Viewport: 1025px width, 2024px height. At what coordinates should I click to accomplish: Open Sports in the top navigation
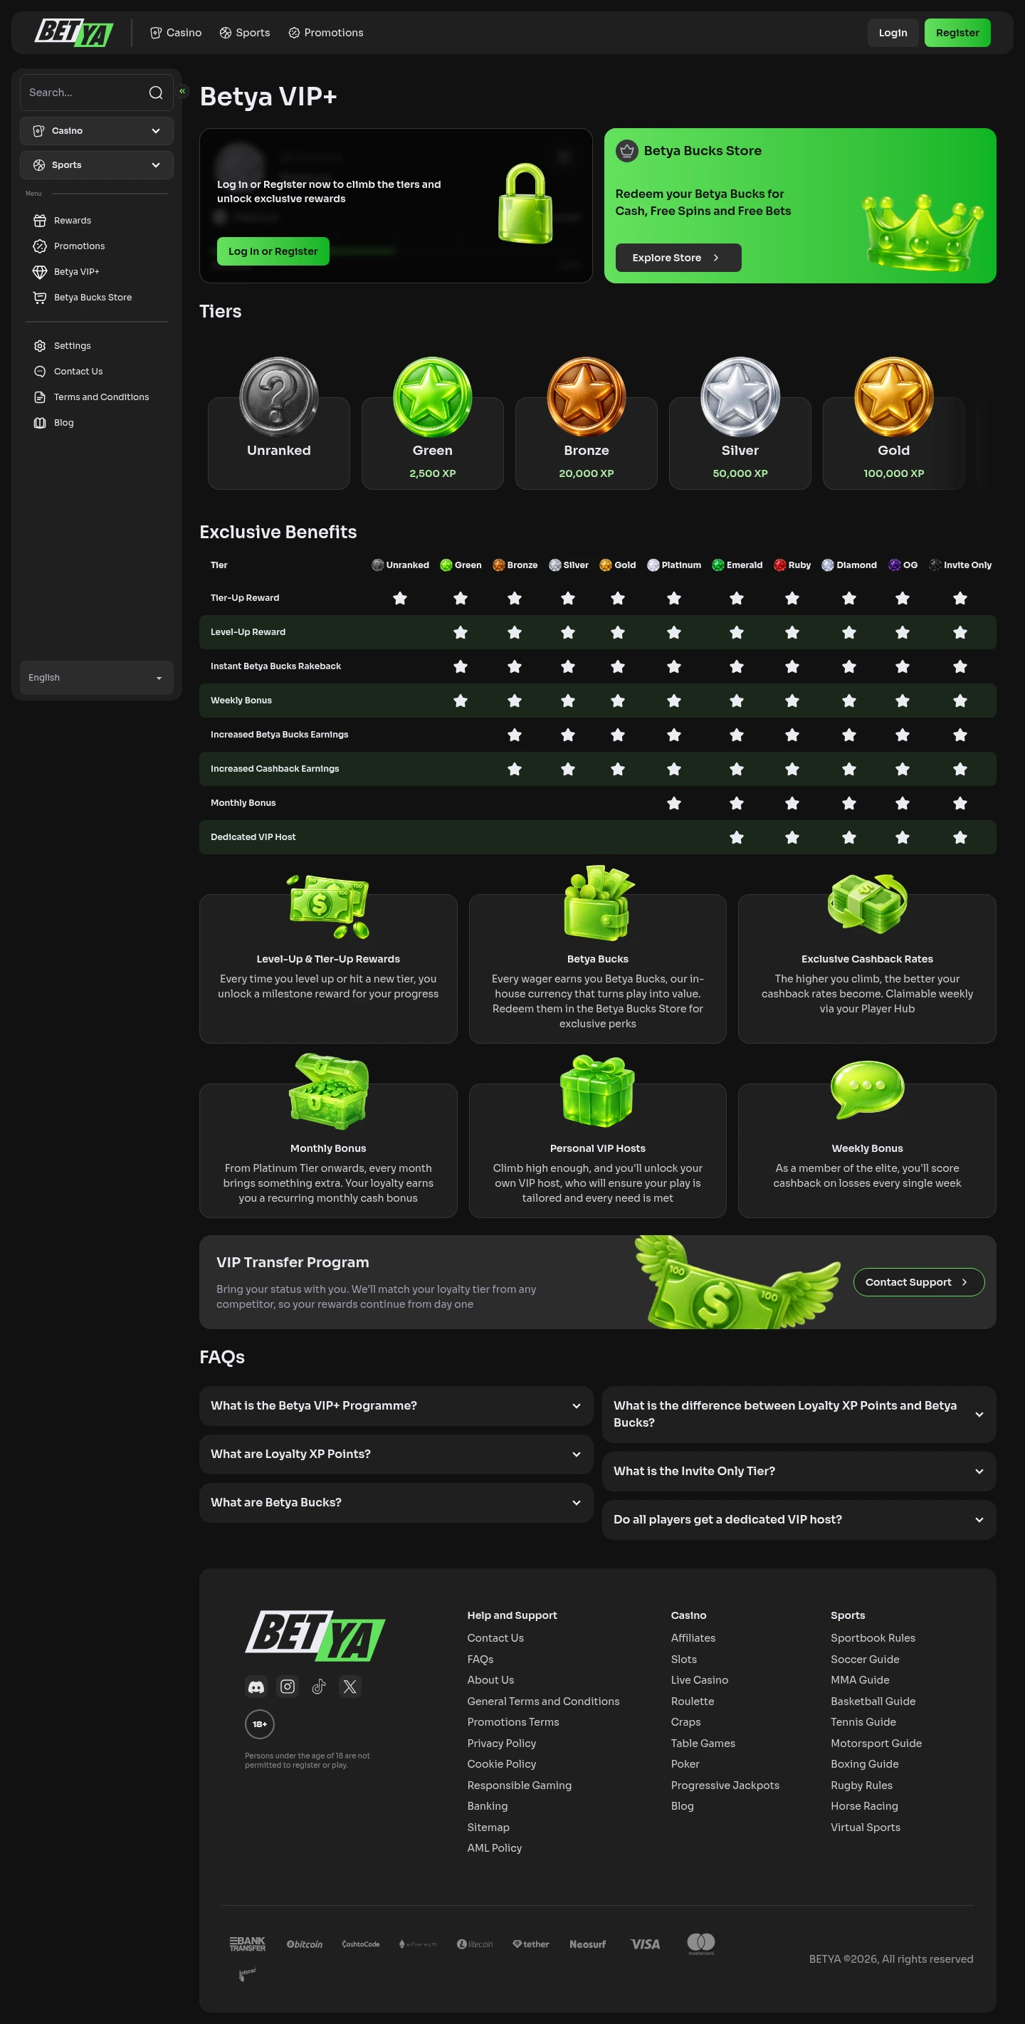click(x=245, y=33)
